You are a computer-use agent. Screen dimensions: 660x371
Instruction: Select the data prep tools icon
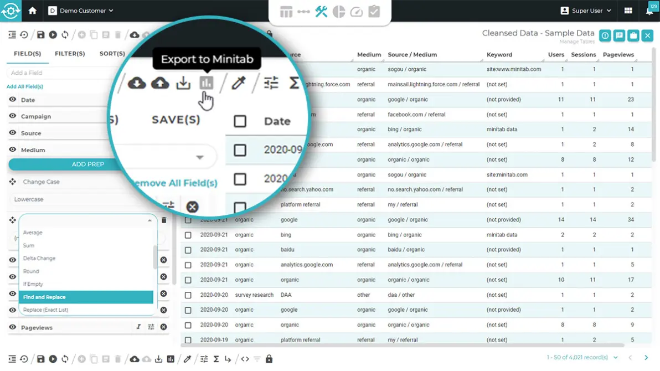click(321, 12)
